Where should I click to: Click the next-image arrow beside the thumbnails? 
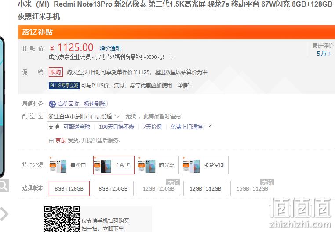[4, 214]
